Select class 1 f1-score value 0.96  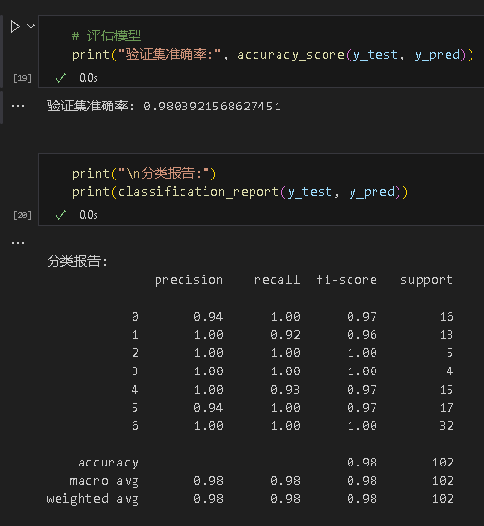pos(362,334)
